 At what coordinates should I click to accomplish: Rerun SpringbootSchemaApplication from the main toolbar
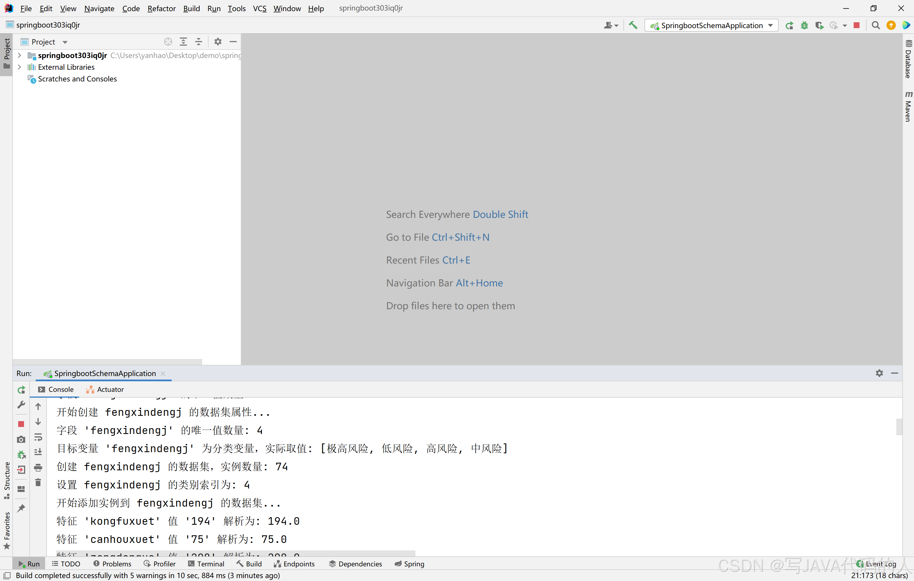click(789, 25)
